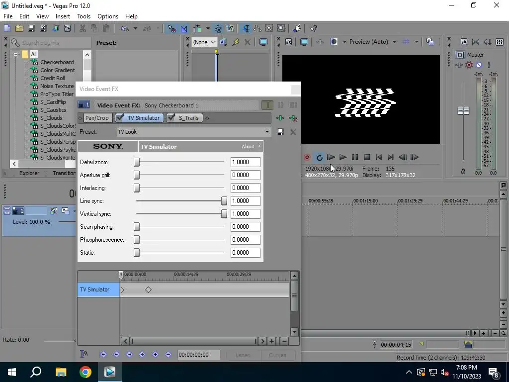Click the Aperture grill value field
The width and height of the screenshot is (509, 382).
click(x=245, y=175)
